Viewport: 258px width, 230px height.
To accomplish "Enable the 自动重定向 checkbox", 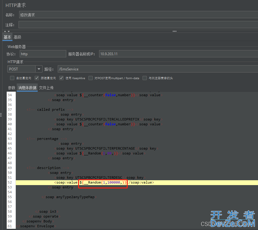I will coord(12,78).
